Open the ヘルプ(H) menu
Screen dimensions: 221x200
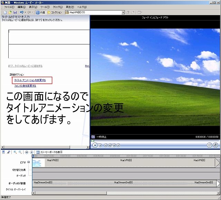(82, 7)
